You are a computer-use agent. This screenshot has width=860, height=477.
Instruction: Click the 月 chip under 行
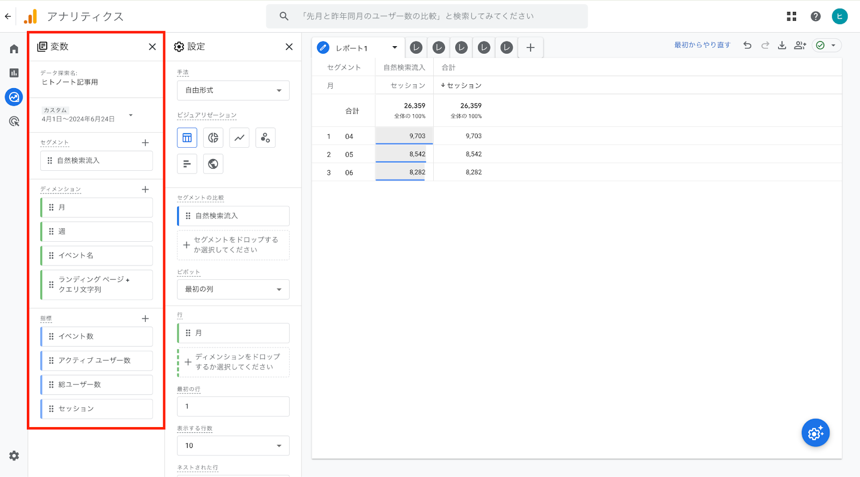click(x=233, y=333)
